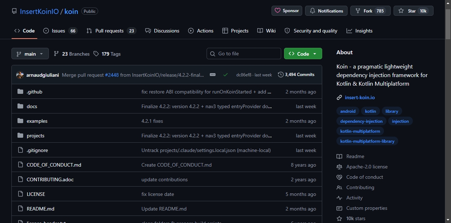This screenshot has width=451, height=223.
Task: Open the projects folder
Action: coord(36,136)
